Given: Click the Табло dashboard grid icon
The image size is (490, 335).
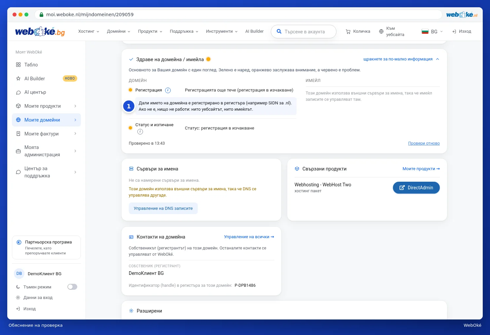Looking at the screenshot, I should pyautogui.click(x=18, y=65).
